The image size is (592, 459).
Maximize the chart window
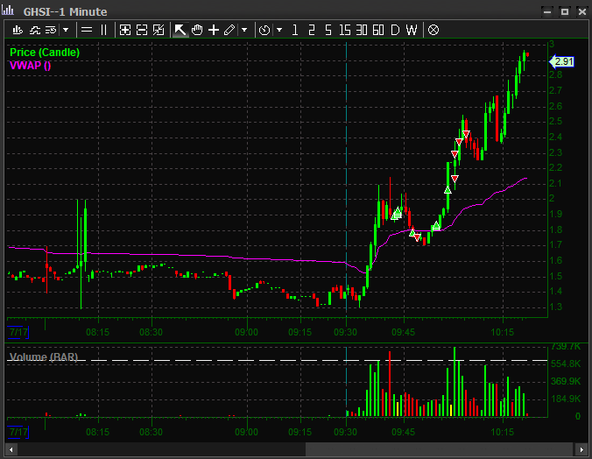point(565,11)
